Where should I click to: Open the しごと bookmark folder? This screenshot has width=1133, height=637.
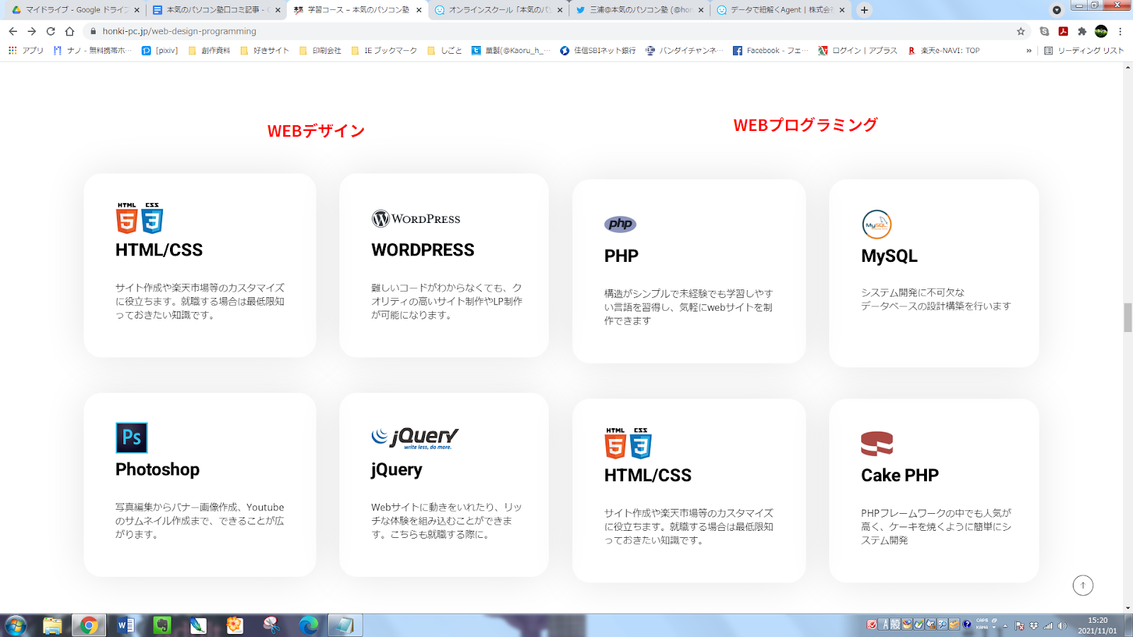(444, 50)
